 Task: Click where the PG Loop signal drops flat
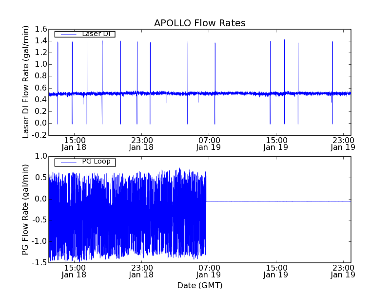click(x=206, y=201)
